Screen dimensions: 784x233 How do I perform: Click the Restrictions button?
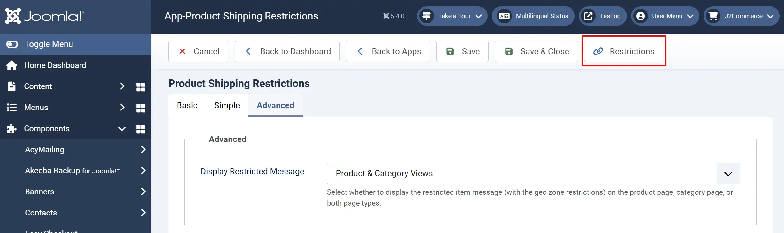pos(623,51)
